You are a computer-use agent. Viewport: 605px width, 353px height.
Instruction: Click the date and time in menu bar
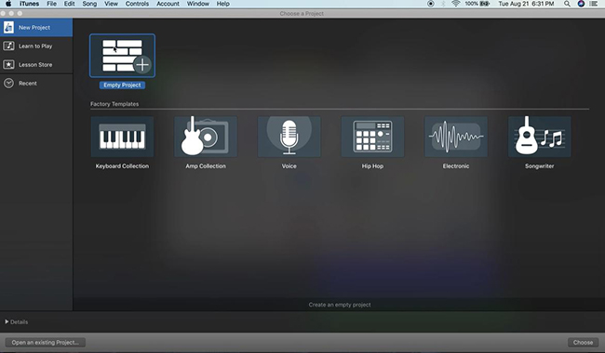pyautogui.click(x=526, y=4)
